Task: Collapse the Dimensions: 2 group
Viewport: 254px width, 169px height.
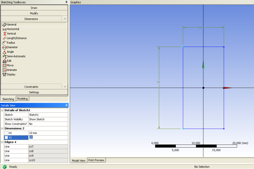Action: 2,128
